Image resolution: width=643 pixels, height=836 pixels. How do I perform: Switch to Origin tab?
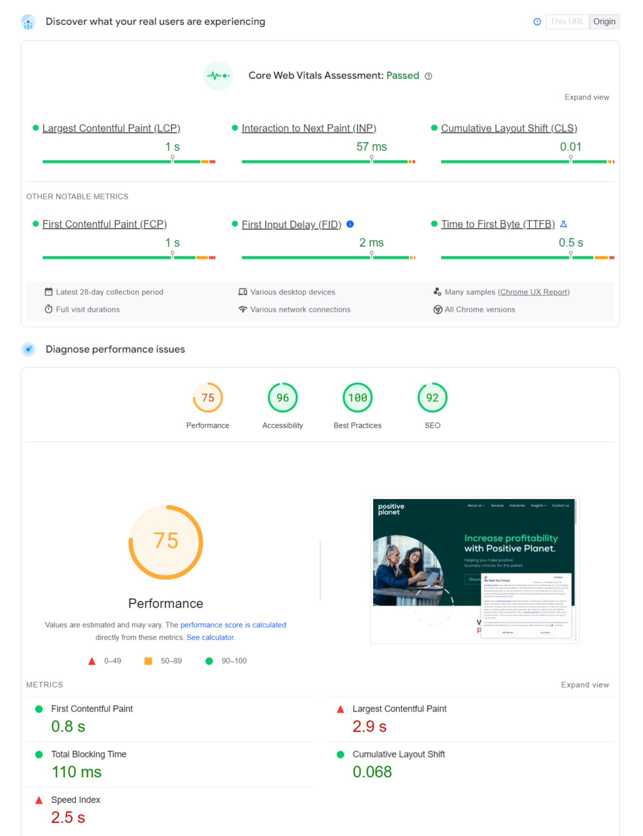pos(604,21)
